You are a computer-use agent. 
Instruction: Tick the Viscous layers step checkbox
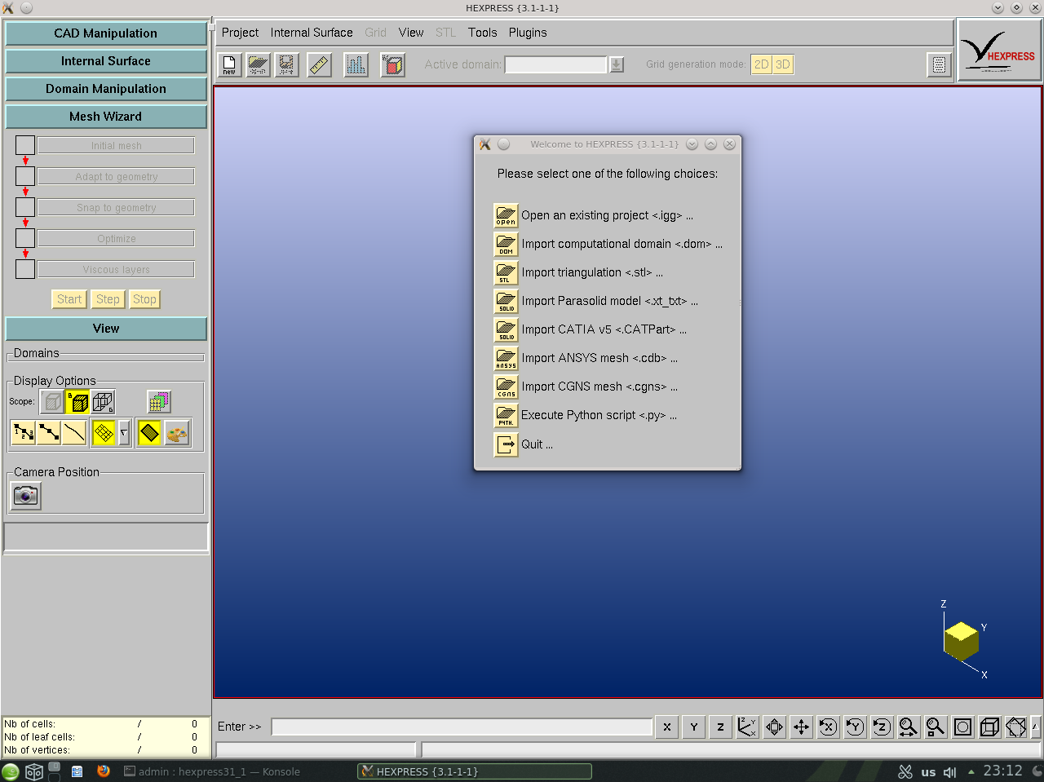[x=25, y=269]
